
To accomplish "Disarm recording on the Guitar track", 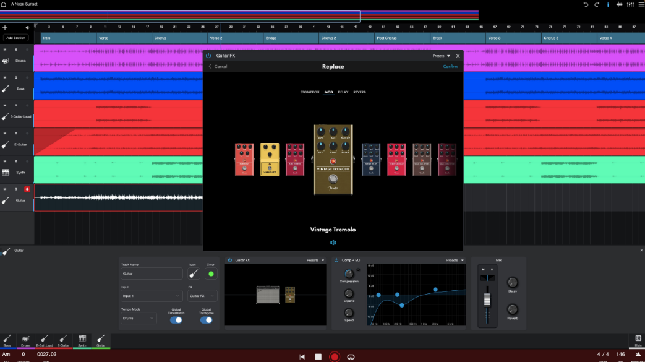I will pyautogui.click(x=27, y=189).
